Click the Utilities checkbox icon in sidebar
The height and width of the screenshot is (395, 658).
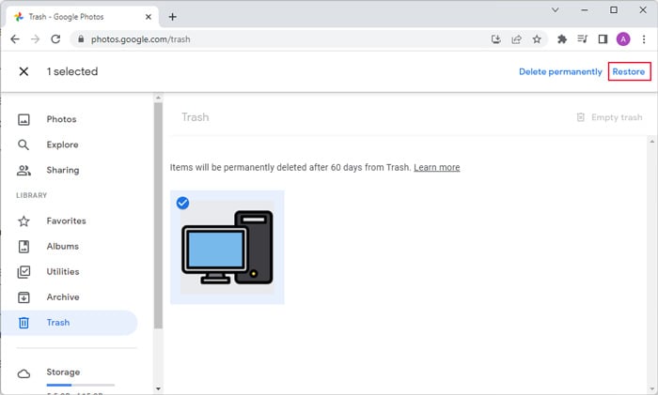[23, 272]
